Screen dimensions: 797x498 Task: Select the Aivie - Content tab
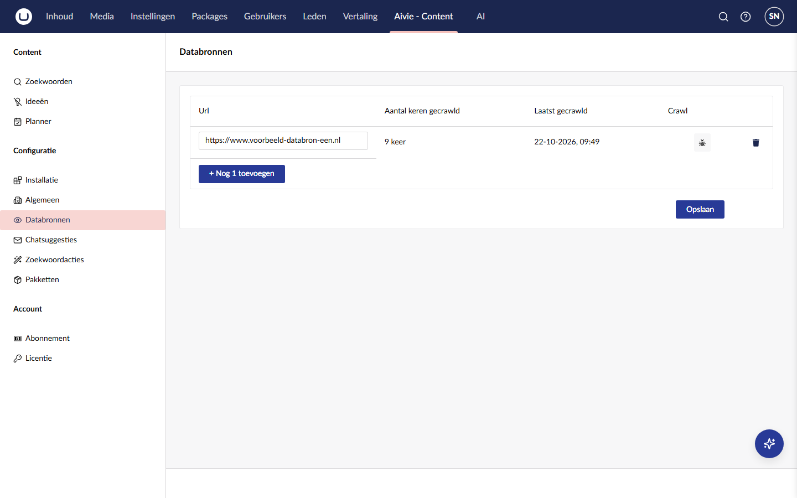coord(423,17)
